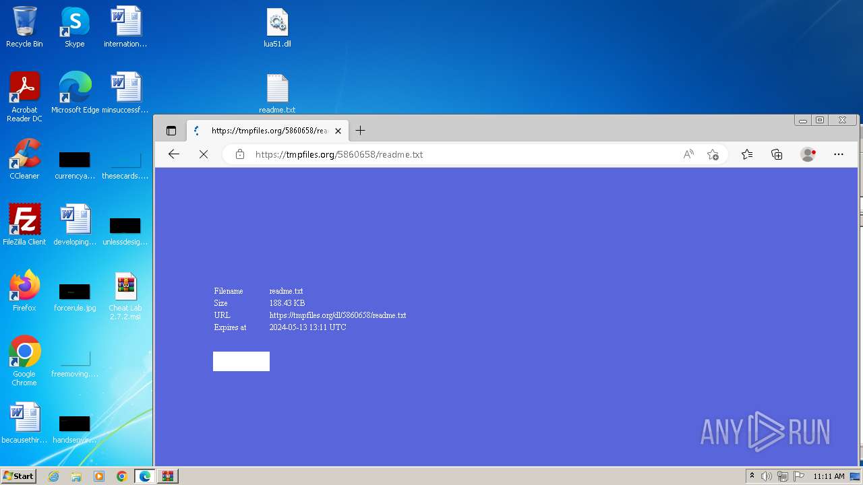The width and height of the screenshot is (863, 485).
Task: Open the Windows Start menu
Action: [18, 476]
